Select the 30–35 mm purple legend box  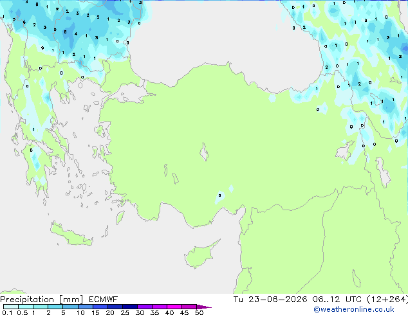pyautogui.click(x=145, y=307)
